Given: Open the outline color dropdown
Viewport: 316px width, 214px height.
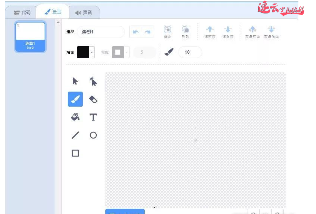Looking at the screenshot, I should coord(127,52).
